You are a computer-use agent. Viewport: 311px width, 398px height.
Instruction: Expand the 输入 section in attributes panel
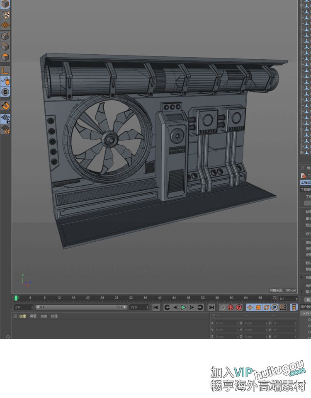click(302, 291)
